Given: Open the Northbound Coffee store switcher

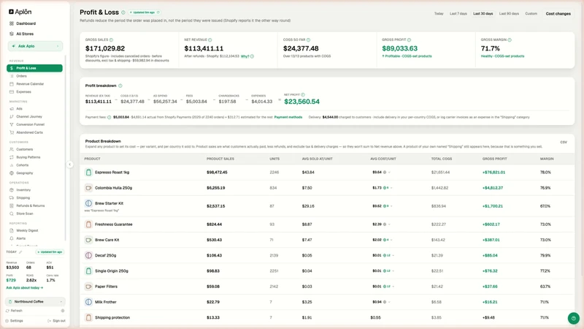Looking at the screenshot, I should coord(35,301).
